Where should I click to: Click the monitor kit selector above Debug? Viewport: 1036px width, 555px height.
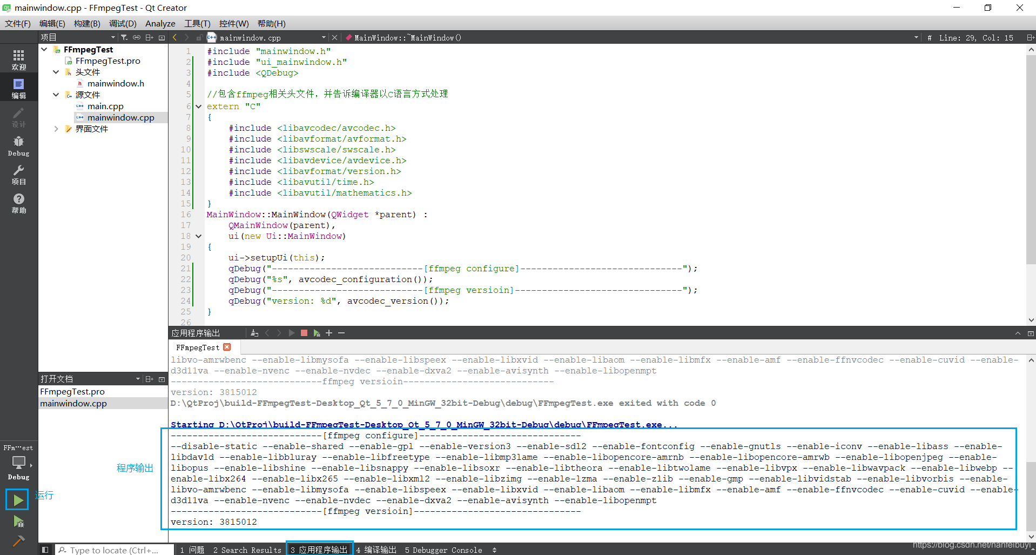[19, 463]
